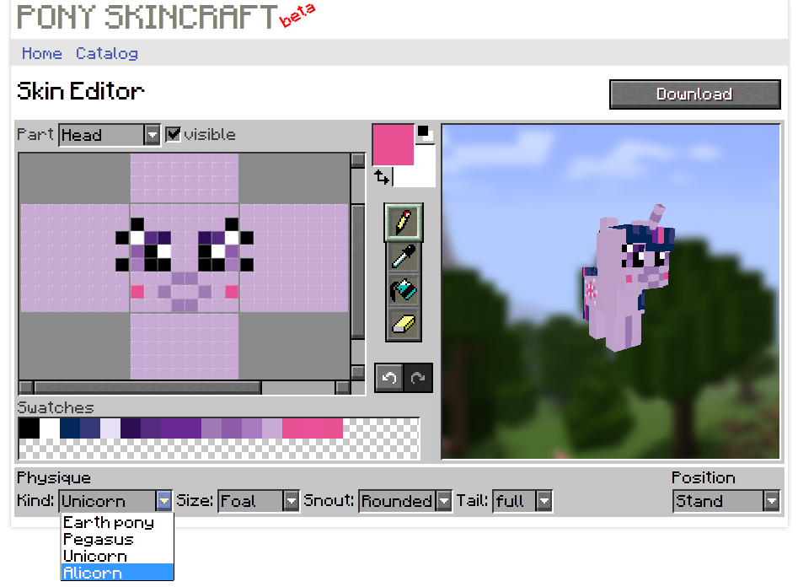798x587 pixels.
Task: Click the vertical scrollbar thumb of canvas
Action: click(x=358, y=271)
